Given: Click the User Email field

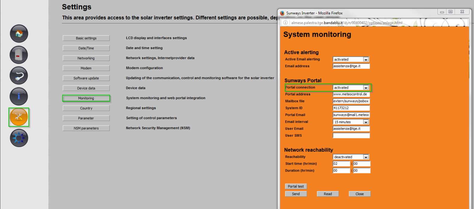Looking at the screenshot, I should point(351,129).
